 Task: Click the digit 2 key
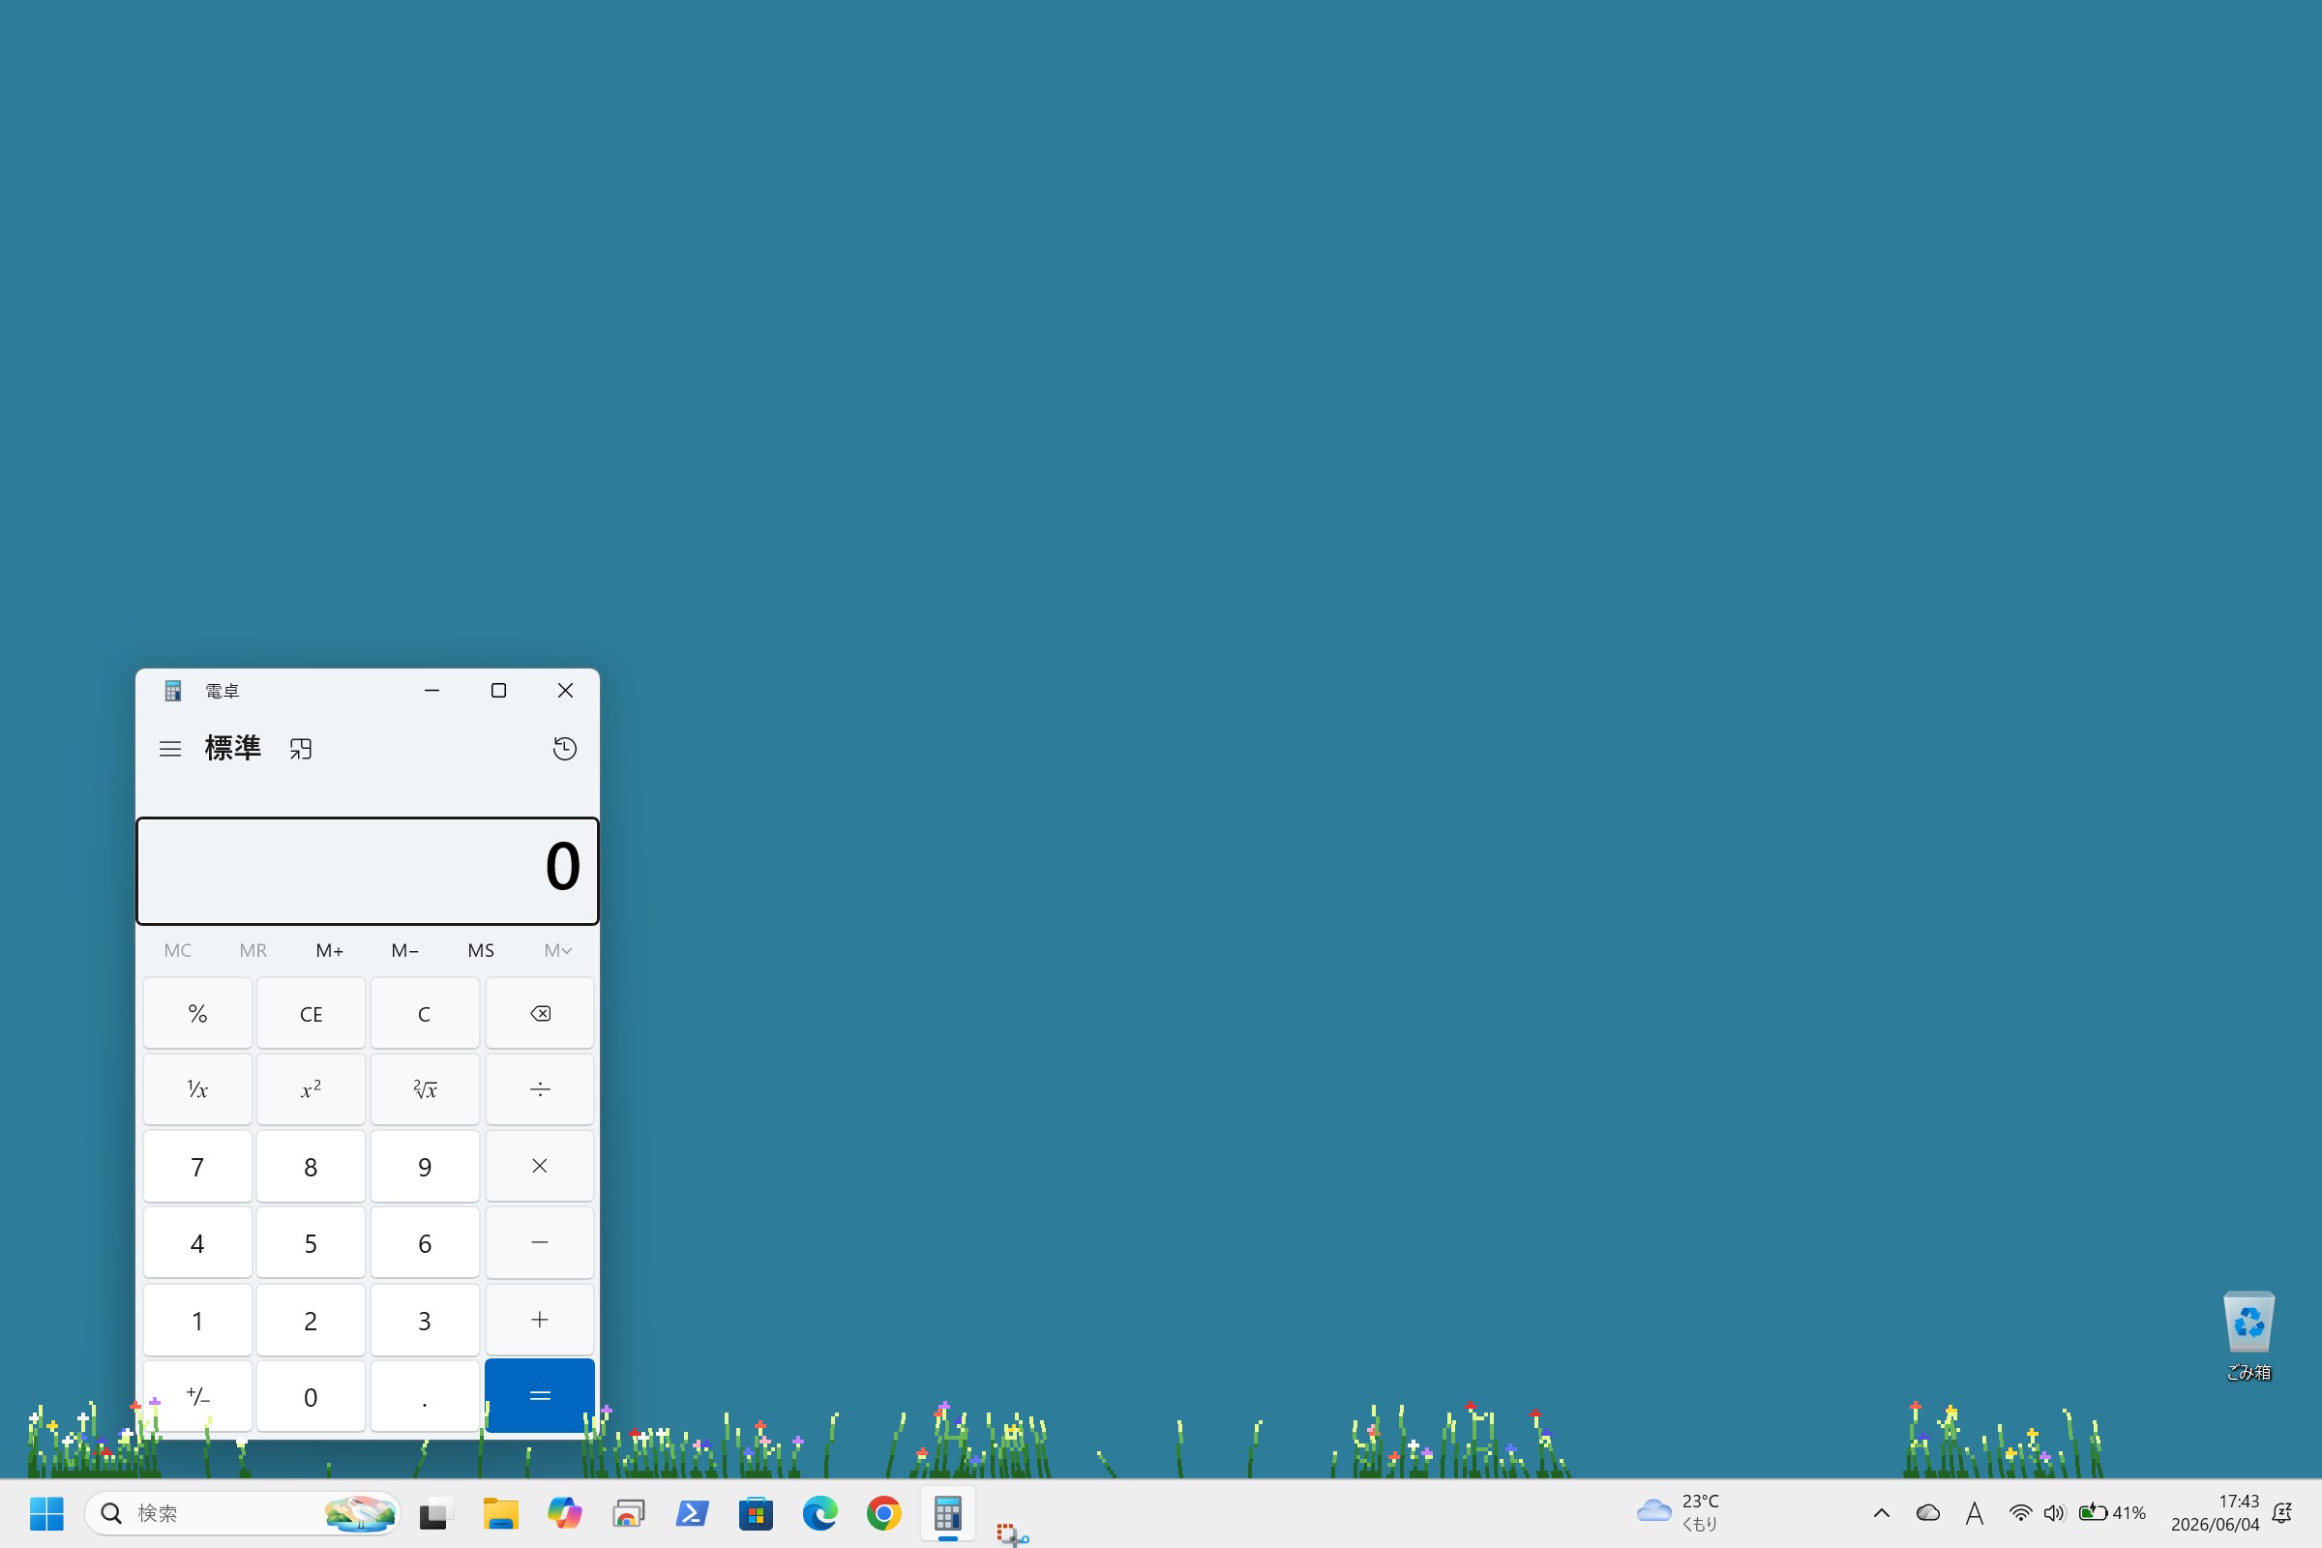tap(311, 1320)
